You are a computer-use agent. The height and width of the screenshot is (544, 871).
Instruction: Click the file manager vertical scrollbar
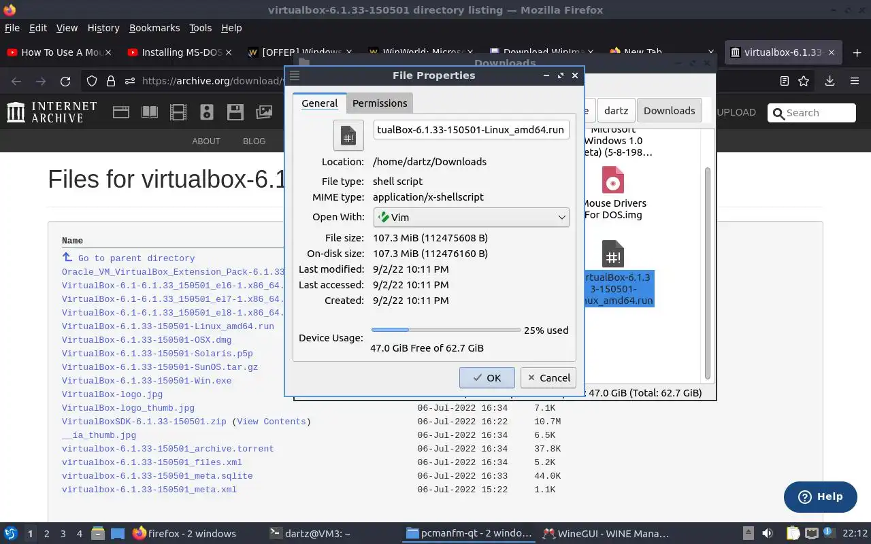pos(707,272)
